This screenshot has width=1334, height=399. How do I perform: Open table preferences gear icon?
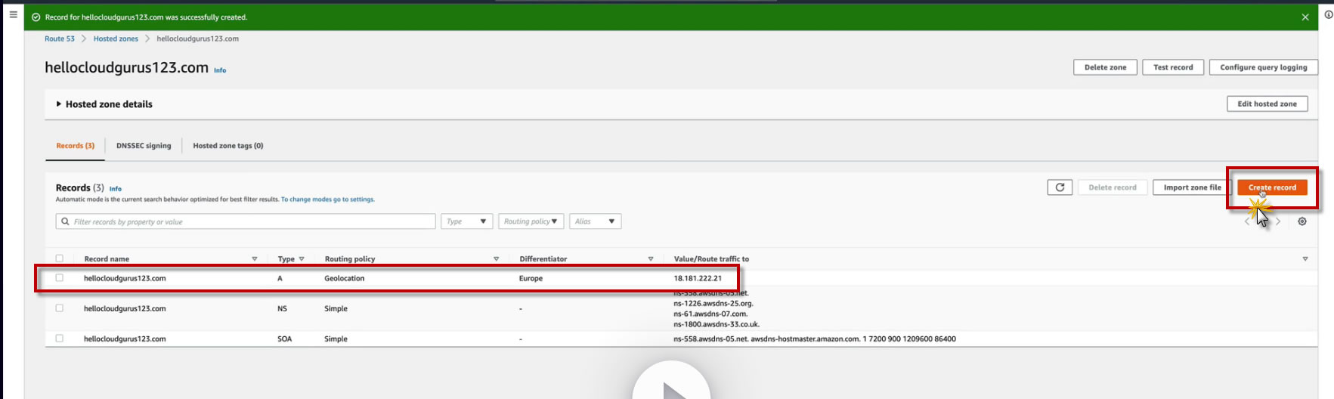point(1302,221)
